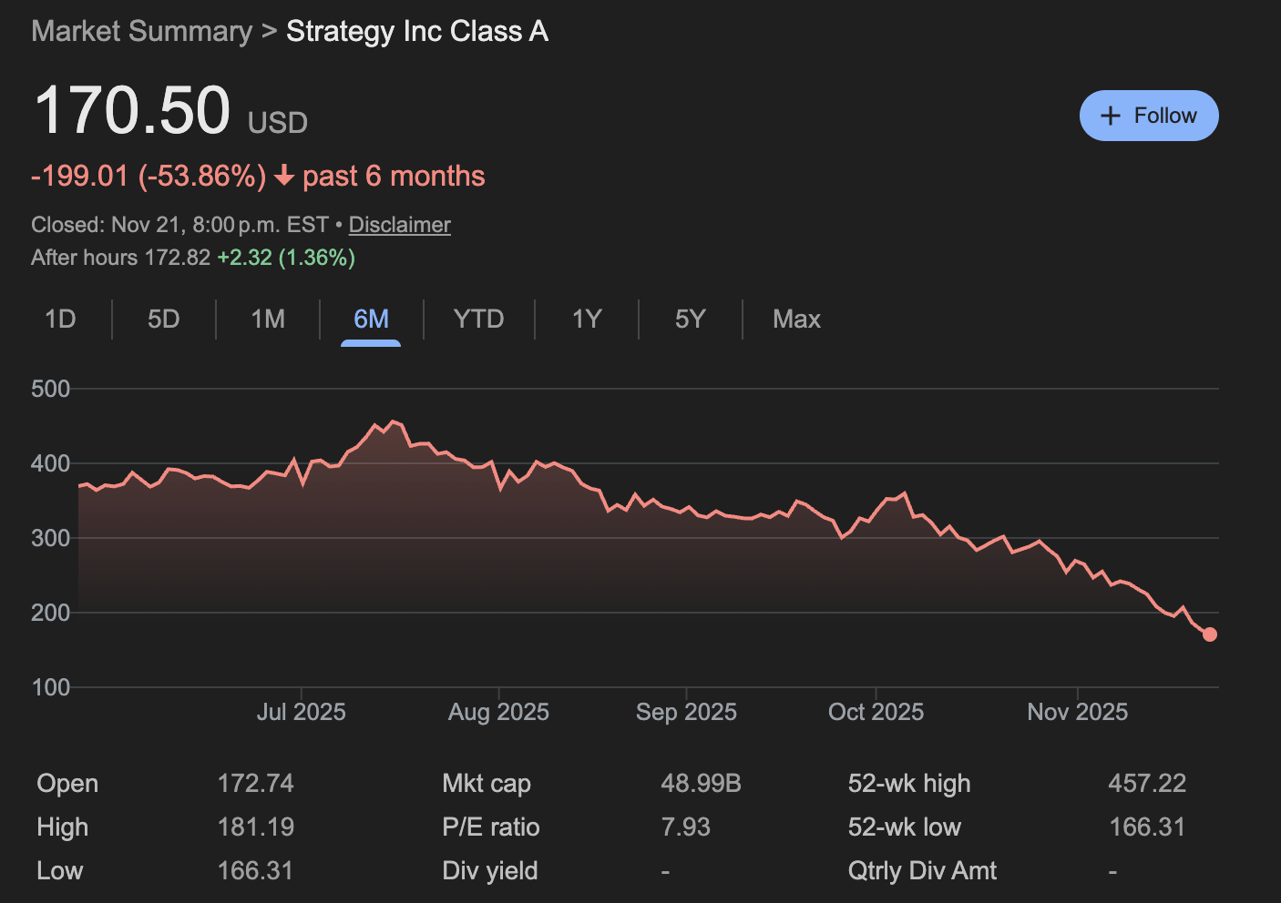Switch to the 1D range tab
This screenshot has height=903, width=1281.
coord(60,320)
